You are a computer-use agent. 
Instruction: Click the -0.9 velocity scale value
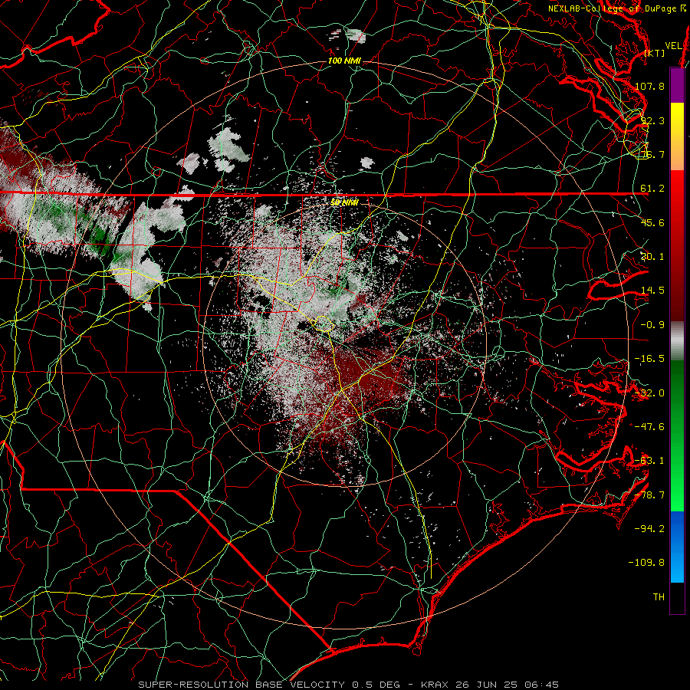652,325
